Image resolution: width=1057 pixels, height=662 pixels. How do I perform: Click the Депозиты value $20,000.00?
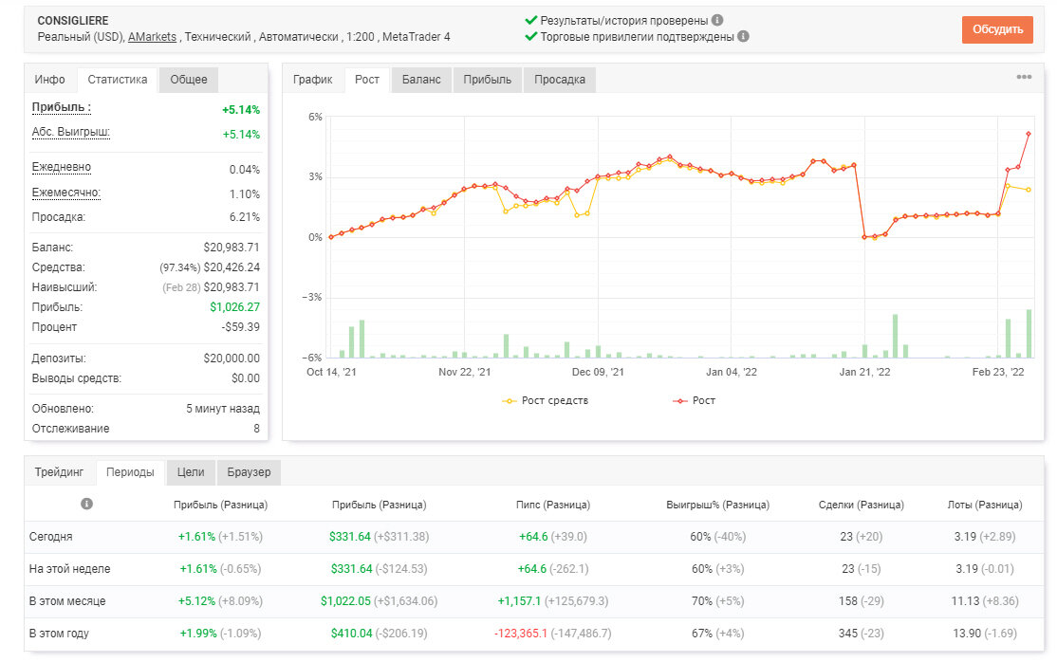(232, 358)
